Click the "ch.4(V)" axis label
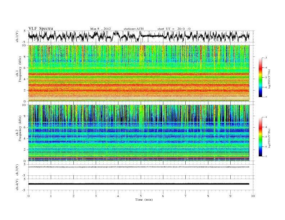This screenshot has height=220, width=285. [17, 184]
